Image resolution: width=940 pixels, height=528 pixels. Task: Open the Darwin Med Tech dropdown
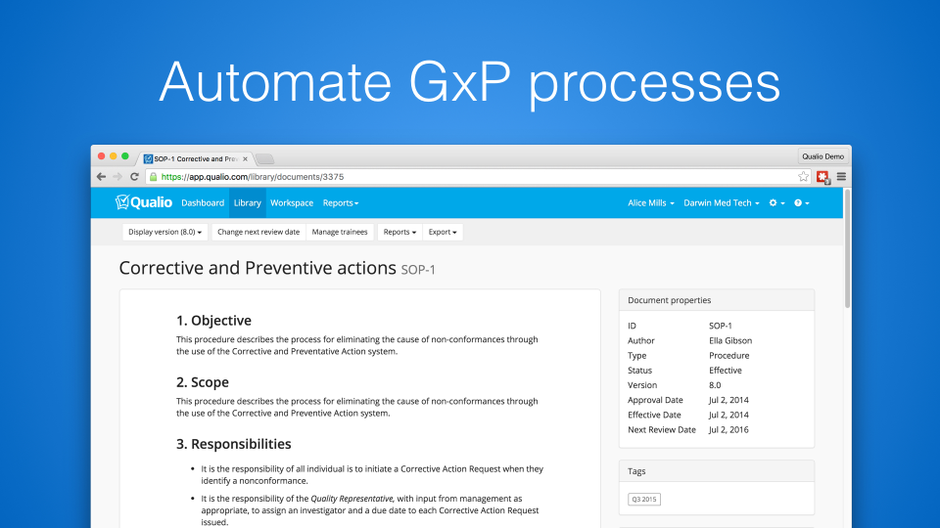[722, 203]
